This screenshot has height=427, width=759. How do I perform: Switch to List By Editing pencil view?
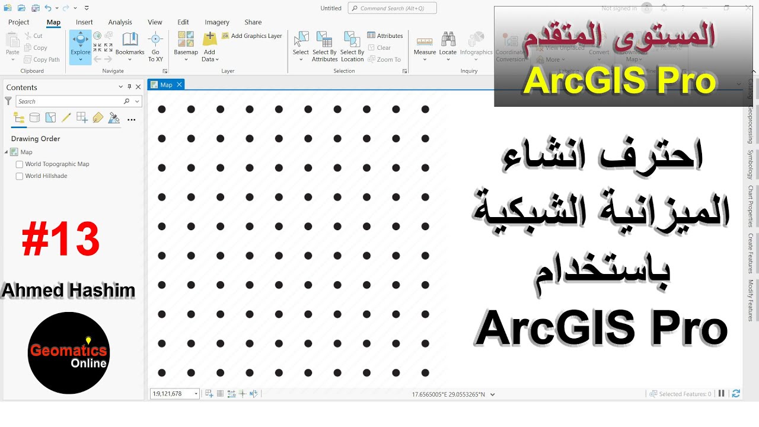[66, 118]
